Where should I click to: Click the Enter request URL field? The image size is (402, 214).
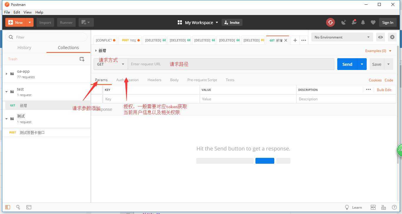231,64
